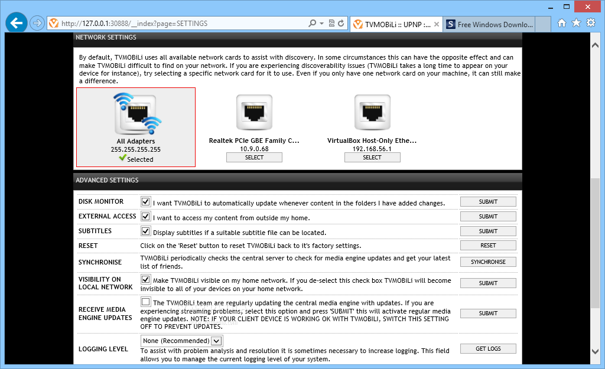Click the VirtualBox Host-Only adapter icon
The image size is (605, 369).
pyautogui.click(x=372, y=112)
